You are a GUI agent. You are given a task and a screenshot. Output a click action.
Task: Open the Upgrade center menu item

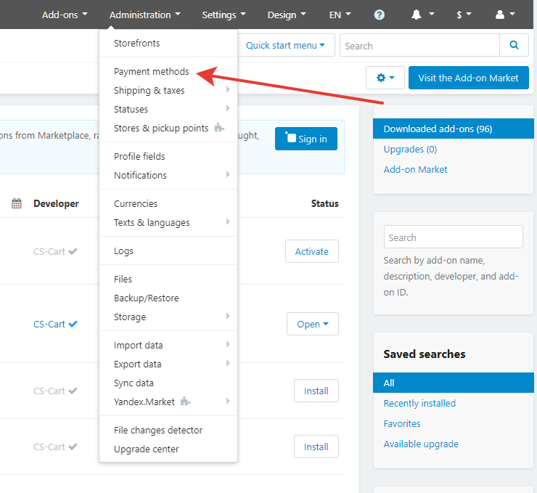point(146,449)
